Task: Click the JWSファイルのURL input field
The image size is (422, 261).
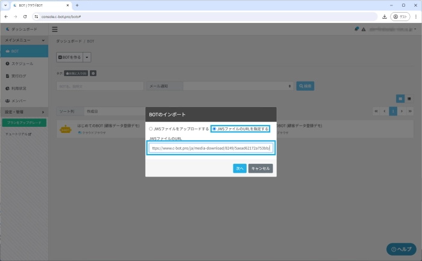Action: tap(211, 147)
